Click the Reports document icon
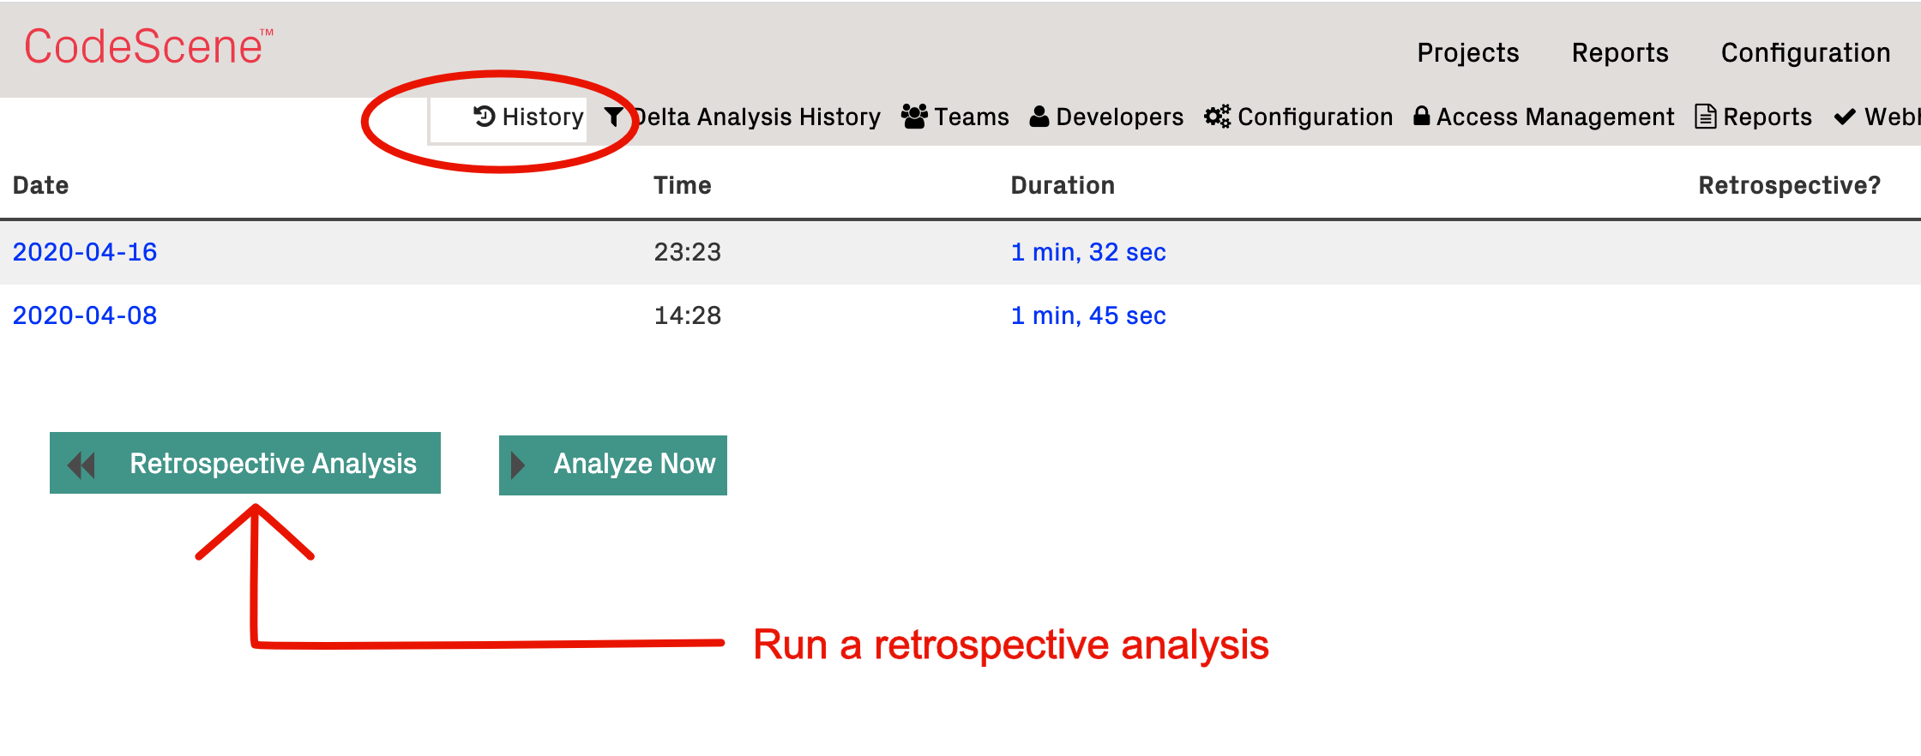The image size is (1921, 756). 1706,117
